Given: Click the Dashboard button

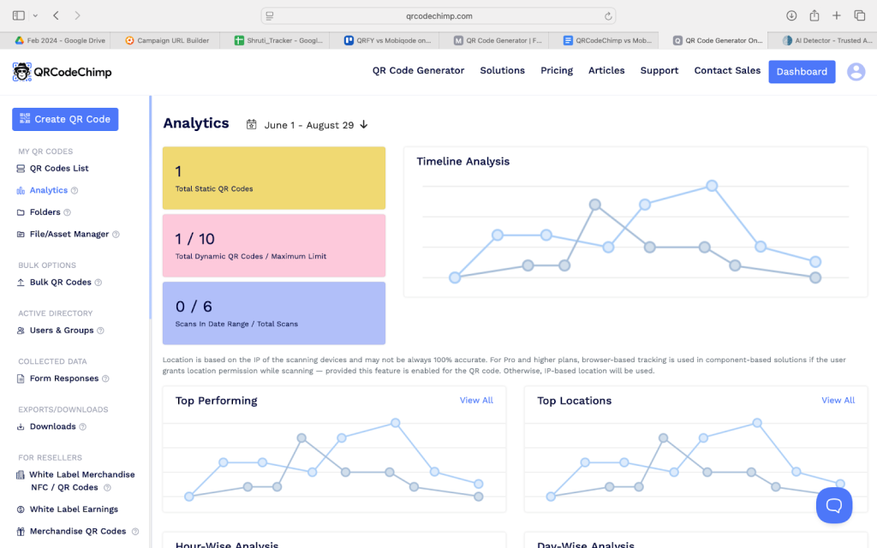Looking at the screenshot, I should tap(802, 72).
